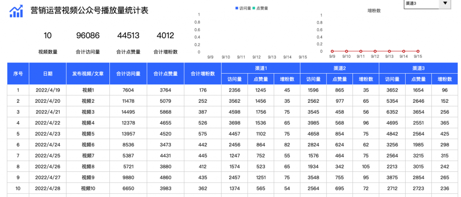Image resolution: width=461 pixels, height=197 pixels.
Task: Select channel 1 visits cell 4598
Action: [x=235, y=112]
